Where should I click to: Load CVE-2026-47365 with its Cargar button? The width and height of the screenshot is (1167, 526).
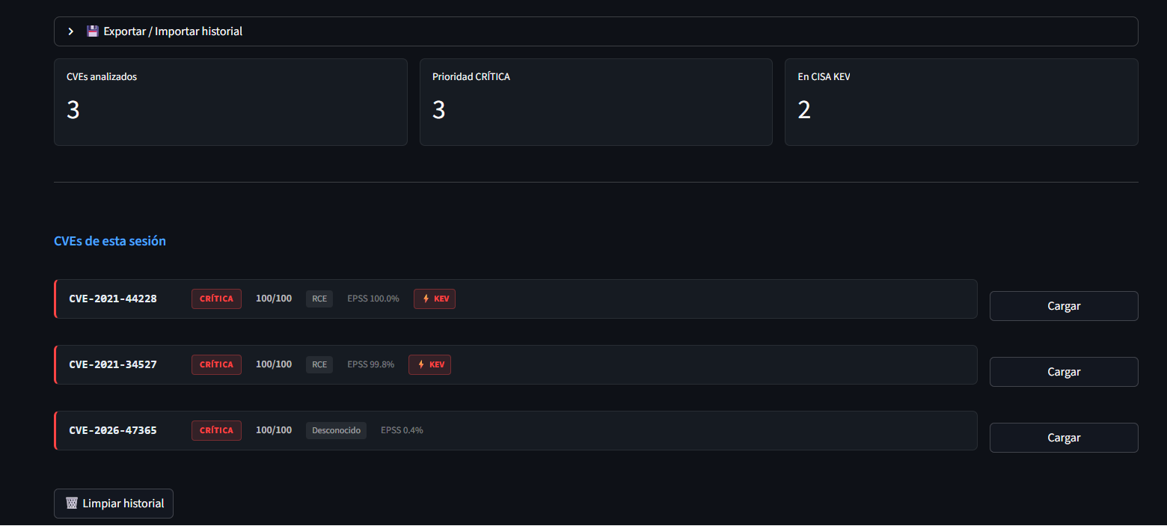1063,438
